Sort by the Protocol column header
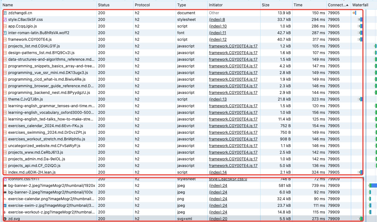377x222 pixels. coord(142,5)
